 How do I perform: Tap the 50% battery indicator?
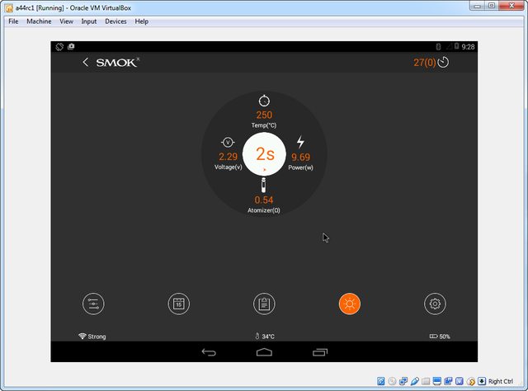click(x=440, y=336)
